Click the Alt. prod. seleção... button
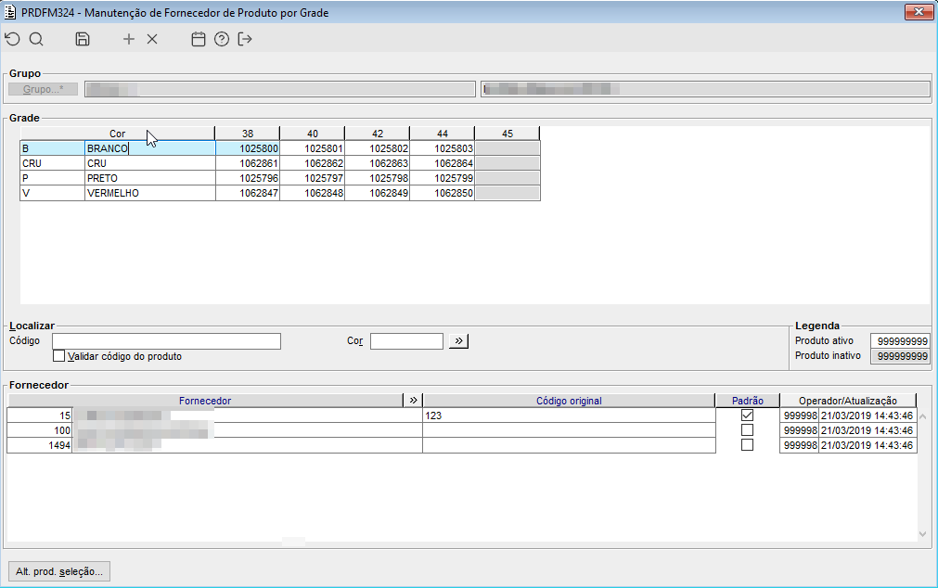Image resolution: width=938 pixels, height=588 pixels. (x=59, y=571)
